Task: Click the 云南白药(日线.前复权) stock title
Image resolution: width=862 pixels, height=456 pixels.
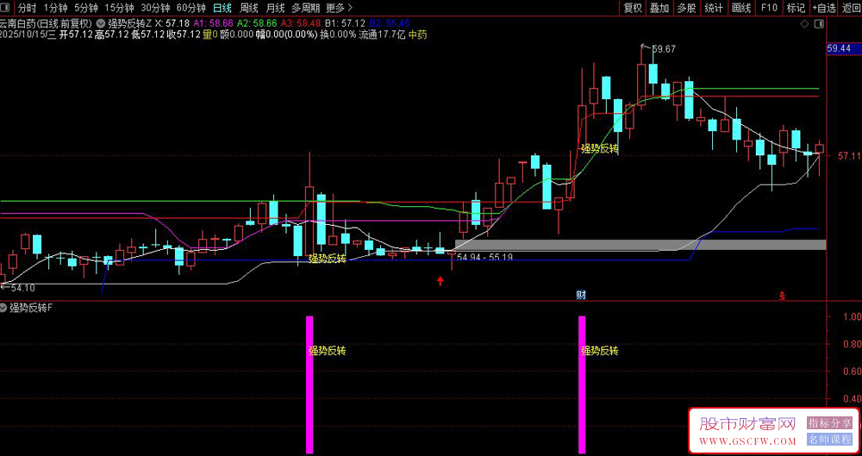Action: 47,23
